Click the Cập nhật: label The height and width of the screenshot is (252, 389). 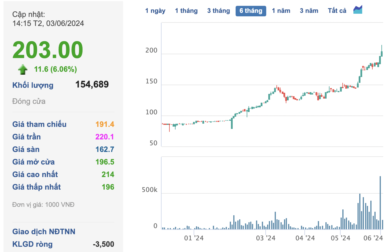click(x=29, y=14)
